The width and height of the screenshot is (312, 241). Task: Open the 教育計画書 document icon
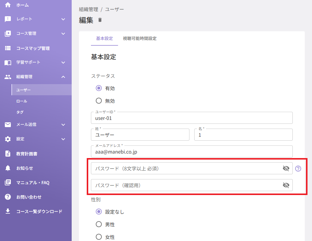(x=8, y=154)
